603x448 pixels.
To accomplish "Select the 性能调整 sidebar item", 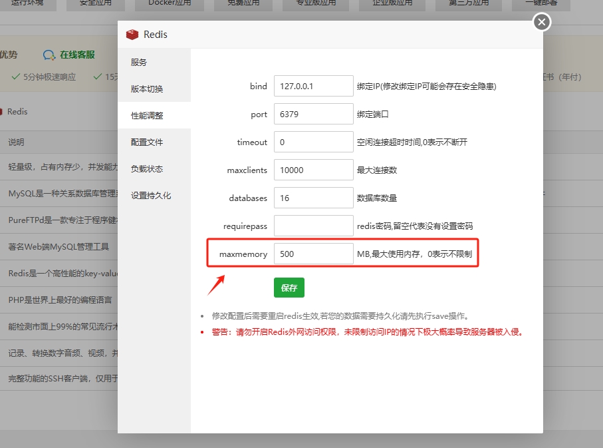I will [x=147, y=116].
